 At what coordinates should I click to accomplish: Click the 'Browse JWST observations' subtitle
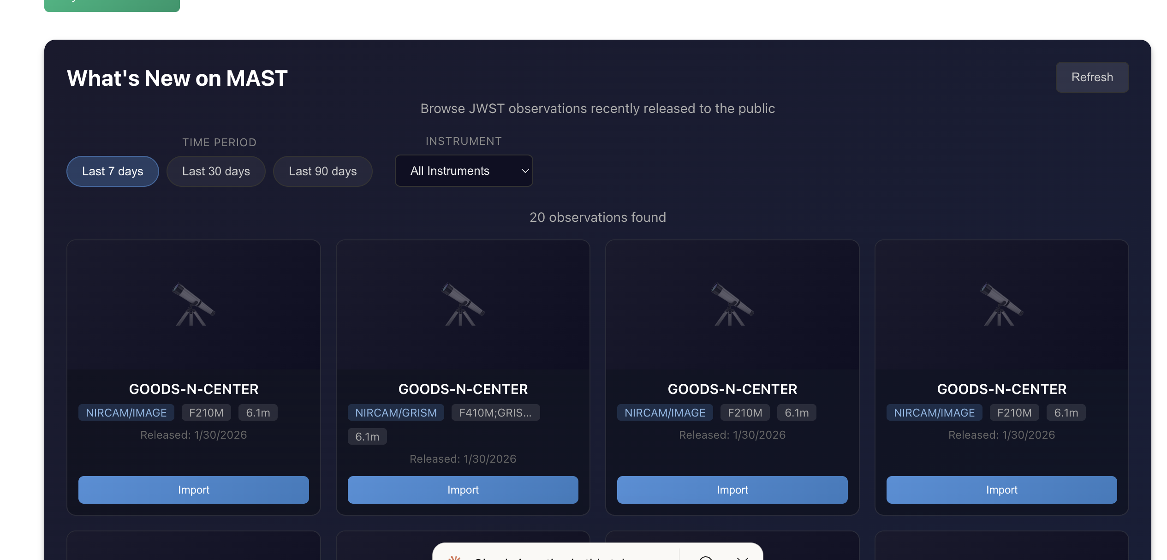[597, 108]
